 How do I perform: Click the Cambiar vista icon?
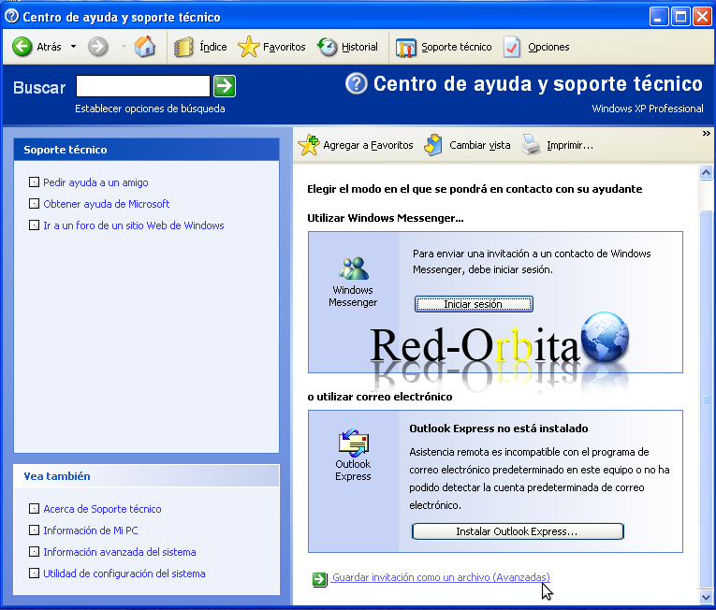pos(433,145)
